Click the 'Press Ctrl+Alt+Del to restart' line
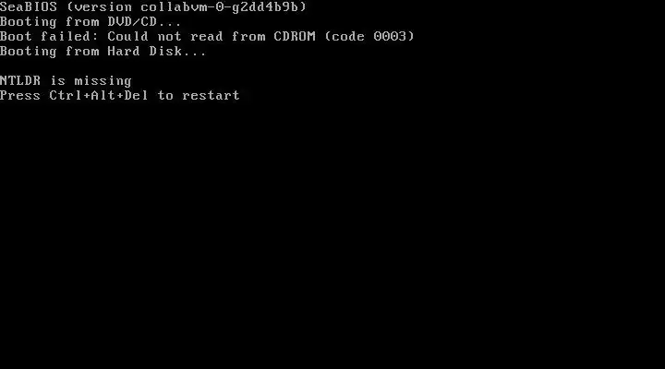 (x=119, y=95)
